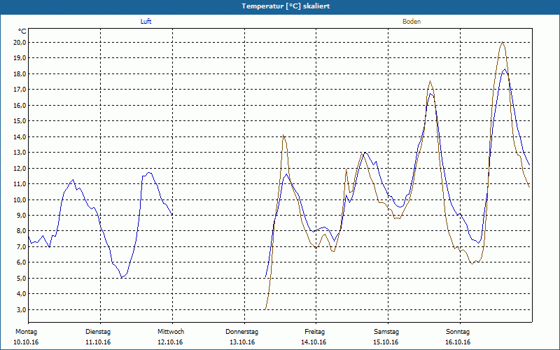This screenshot has width=560, height=350.
Task: Click the date 16.10.16
Action: 458,342
